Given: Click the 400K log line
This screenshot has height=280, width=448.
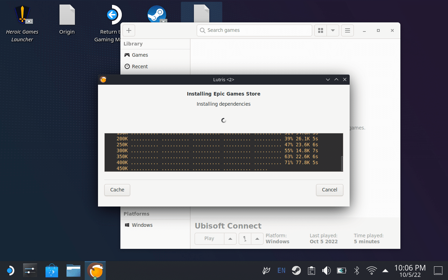Looking at the screenshot, I should click(217, 162).
